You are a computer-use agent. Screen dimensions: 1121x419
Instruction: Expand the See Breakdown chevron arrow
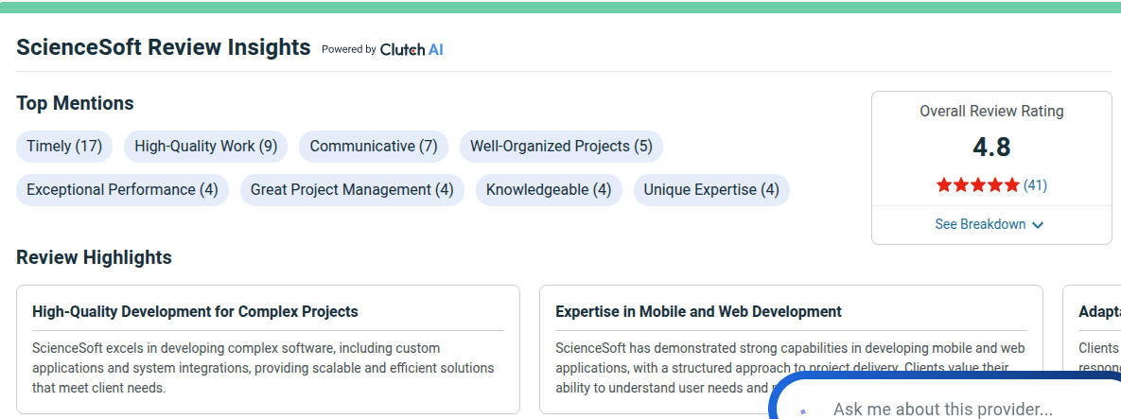coord(1038,225)
